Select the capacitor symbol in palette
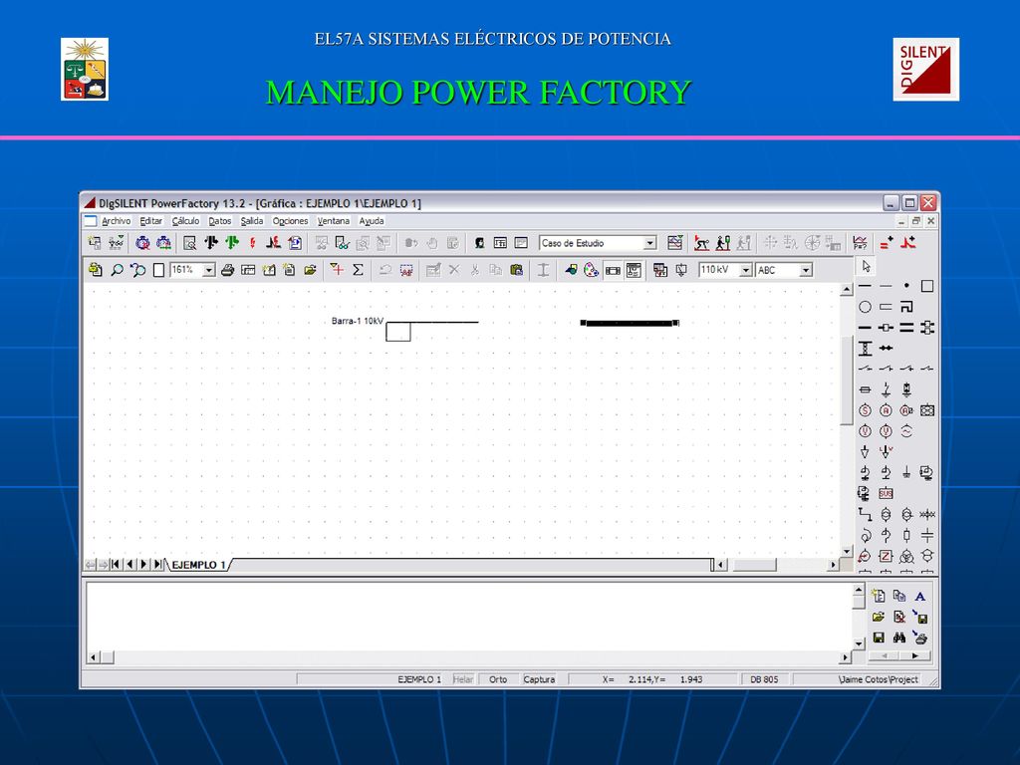The image size is (1020, 765). pyautogui.click(x=927, y=535)
